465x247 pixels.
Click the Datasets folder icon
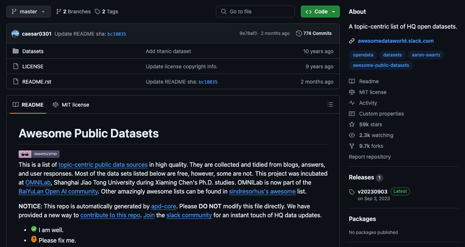[16, 51]
